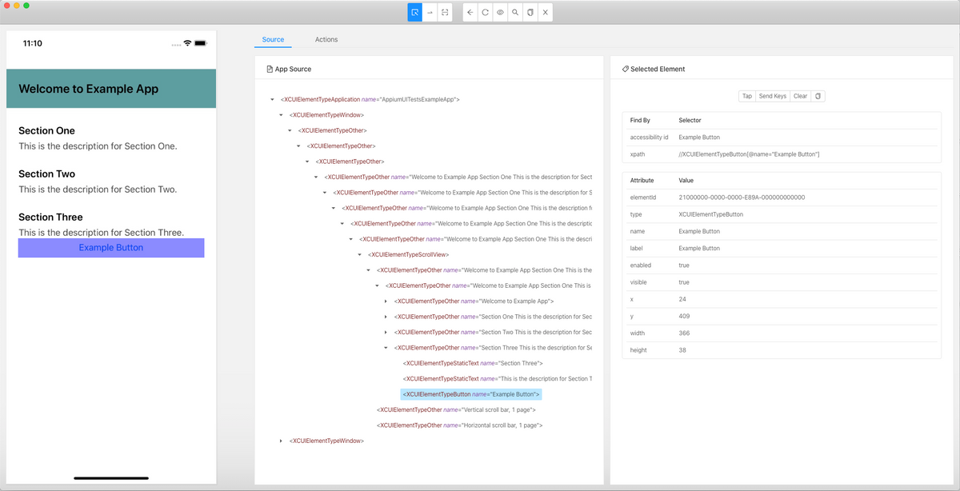960x491 pixels.
Task: Expand the "Welcome to Example App" tree node
Action: pos(386,301)
